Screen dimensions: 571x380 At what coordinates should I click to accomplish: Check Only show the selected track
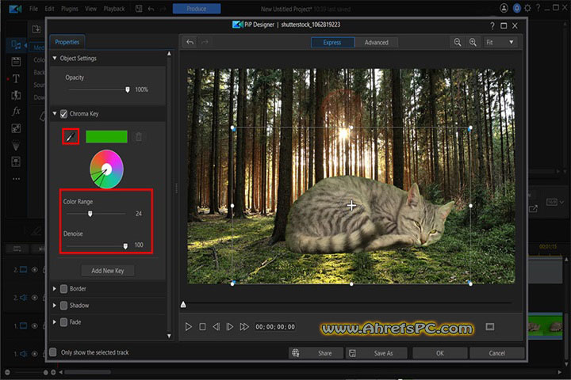point(53,352)
